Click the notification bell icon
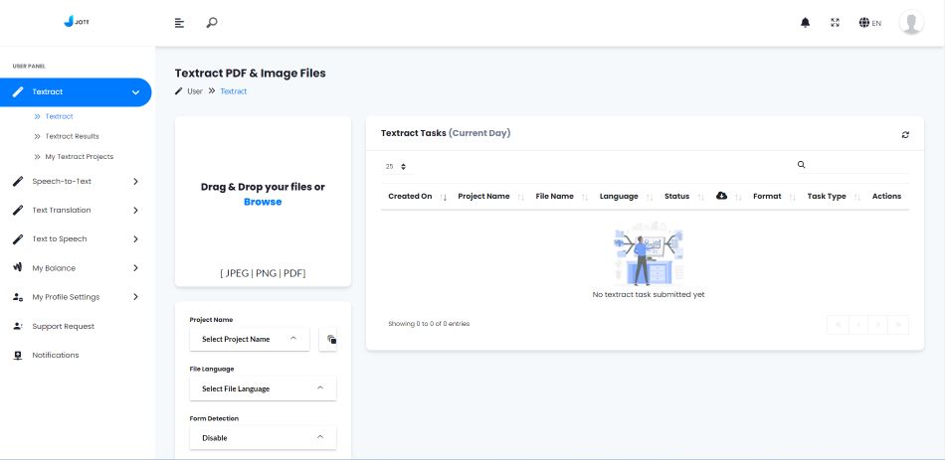 click(805, 23)
